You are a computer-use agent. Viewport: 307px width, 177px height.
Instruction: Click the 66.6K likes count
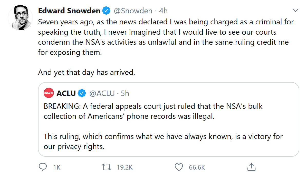pos(197,168)
